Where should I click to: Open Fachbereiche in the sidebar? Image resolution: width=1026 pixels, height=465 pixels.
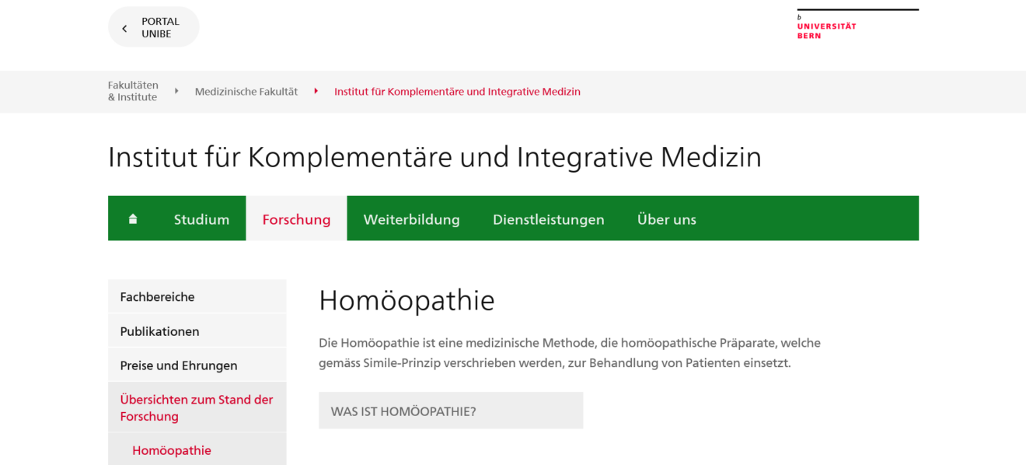click(197, 296)
